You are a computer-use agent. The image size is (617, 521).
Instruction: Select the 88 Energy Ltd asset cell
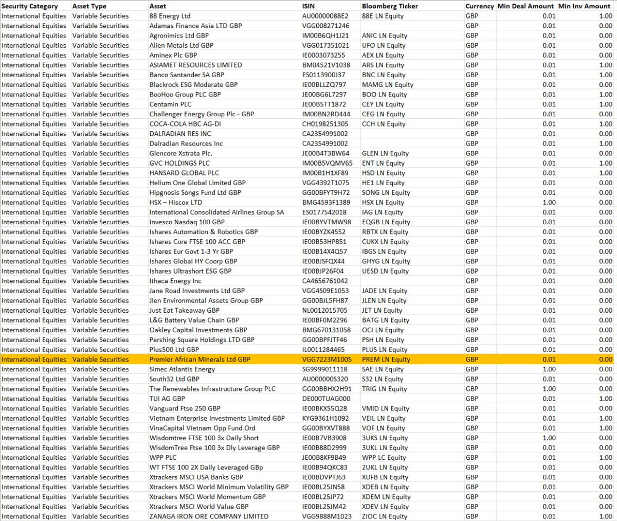[x=170, y=16]
